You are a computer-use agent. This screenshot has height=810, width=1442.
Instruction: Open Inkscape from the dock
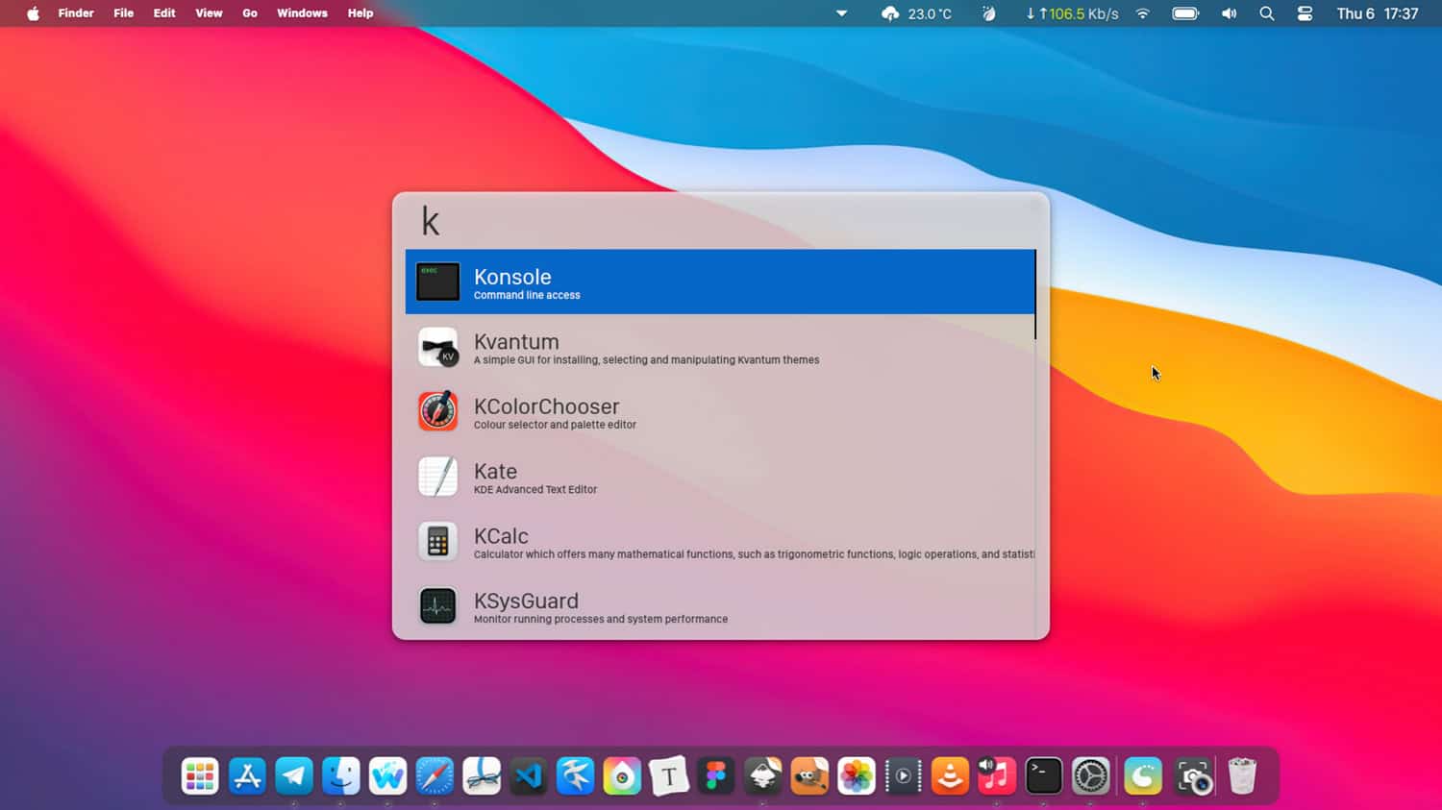point(763,776)
